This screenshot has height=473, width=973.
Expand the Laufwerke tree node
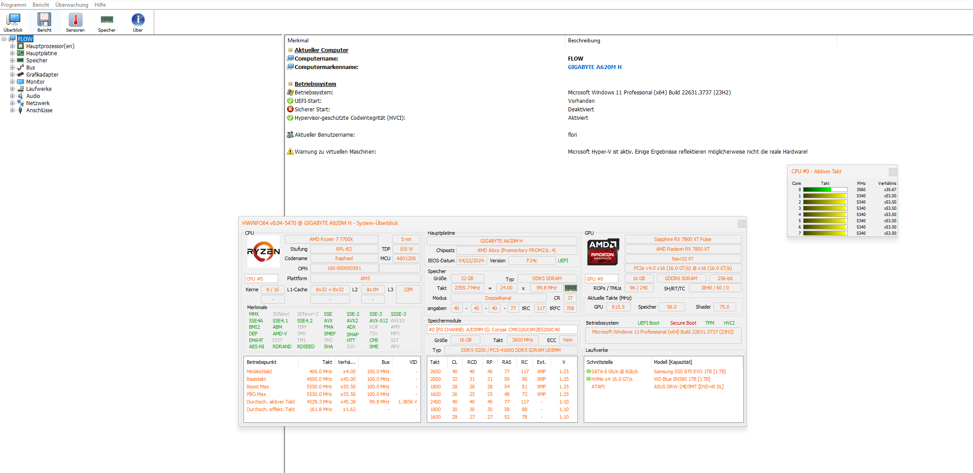(12, 89)
